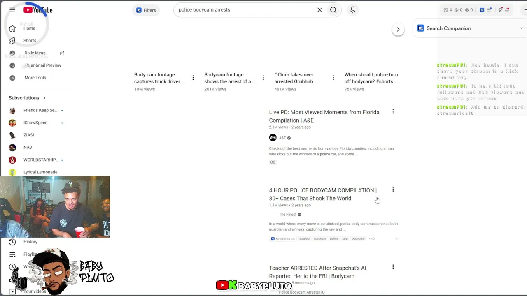527x296 pixels.
Task: Open the vidIQ list menu icon
Action: pyautogui.click(x=490, y=10)
